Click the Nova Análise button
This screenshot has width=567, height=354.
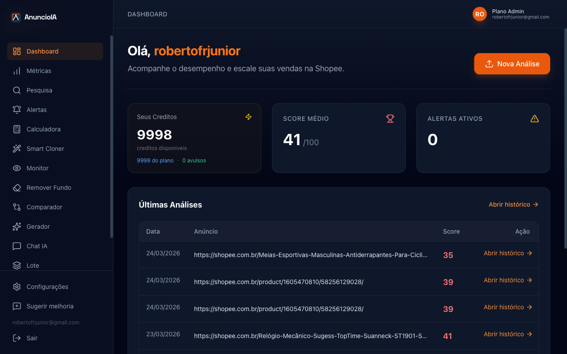(x=512, y=64)
